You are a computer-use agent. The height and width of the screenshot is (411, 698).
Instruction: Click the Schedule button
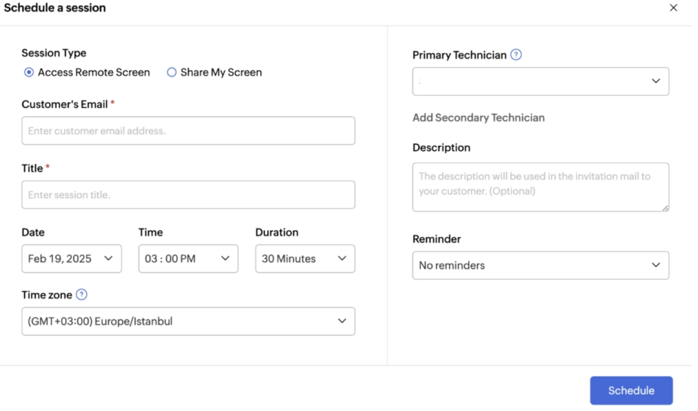click(631, 390)
